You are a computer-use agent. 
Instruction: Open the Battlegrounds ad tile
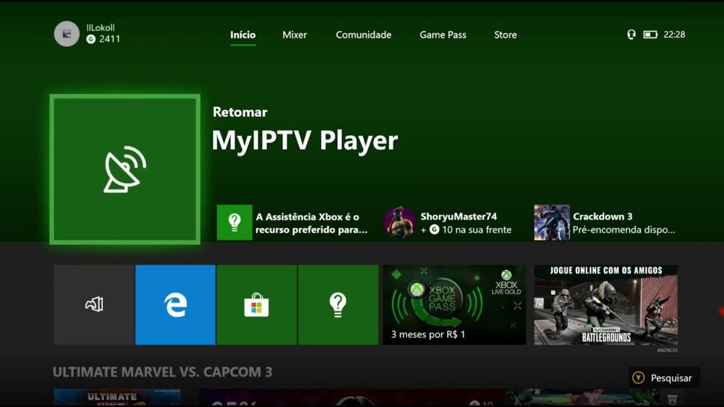coord(606,305)
